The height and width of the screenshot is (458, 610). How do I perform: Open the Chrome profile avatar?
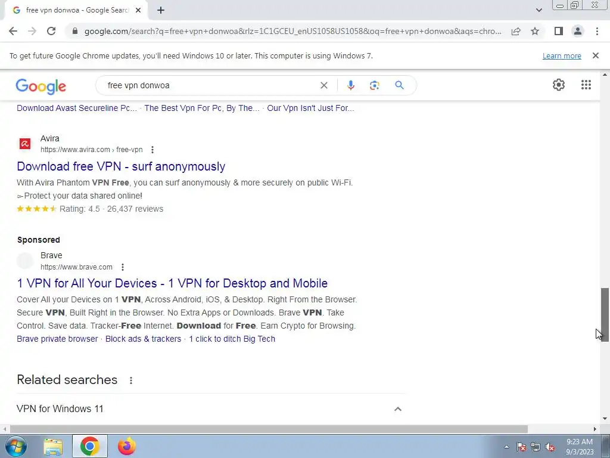pyautogui.click(x=578, y=31)
